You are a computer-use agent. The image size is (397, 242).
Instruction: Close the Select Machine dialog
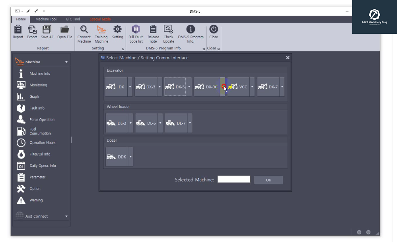tap(288, 58)
